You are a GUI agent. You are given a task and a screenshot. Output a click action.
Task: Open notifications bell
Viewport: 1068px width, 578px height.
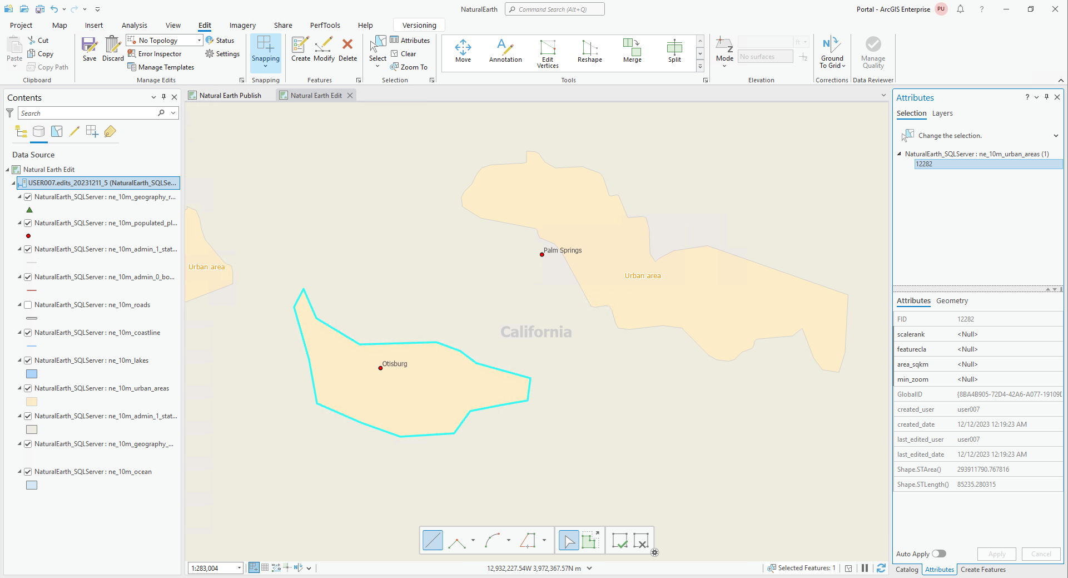click(960, 9)
